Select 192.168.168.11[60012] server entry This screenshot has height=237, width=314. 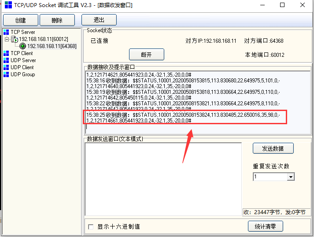coord(44,39)
